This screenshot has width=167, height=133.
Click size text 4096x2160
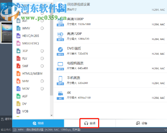click(x=84, y=98)
